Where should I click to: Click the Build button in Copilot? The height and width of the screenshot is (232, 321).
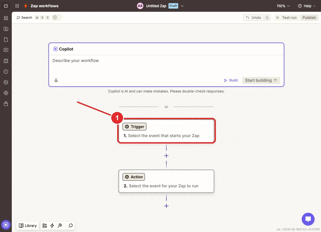click(231, 80)
